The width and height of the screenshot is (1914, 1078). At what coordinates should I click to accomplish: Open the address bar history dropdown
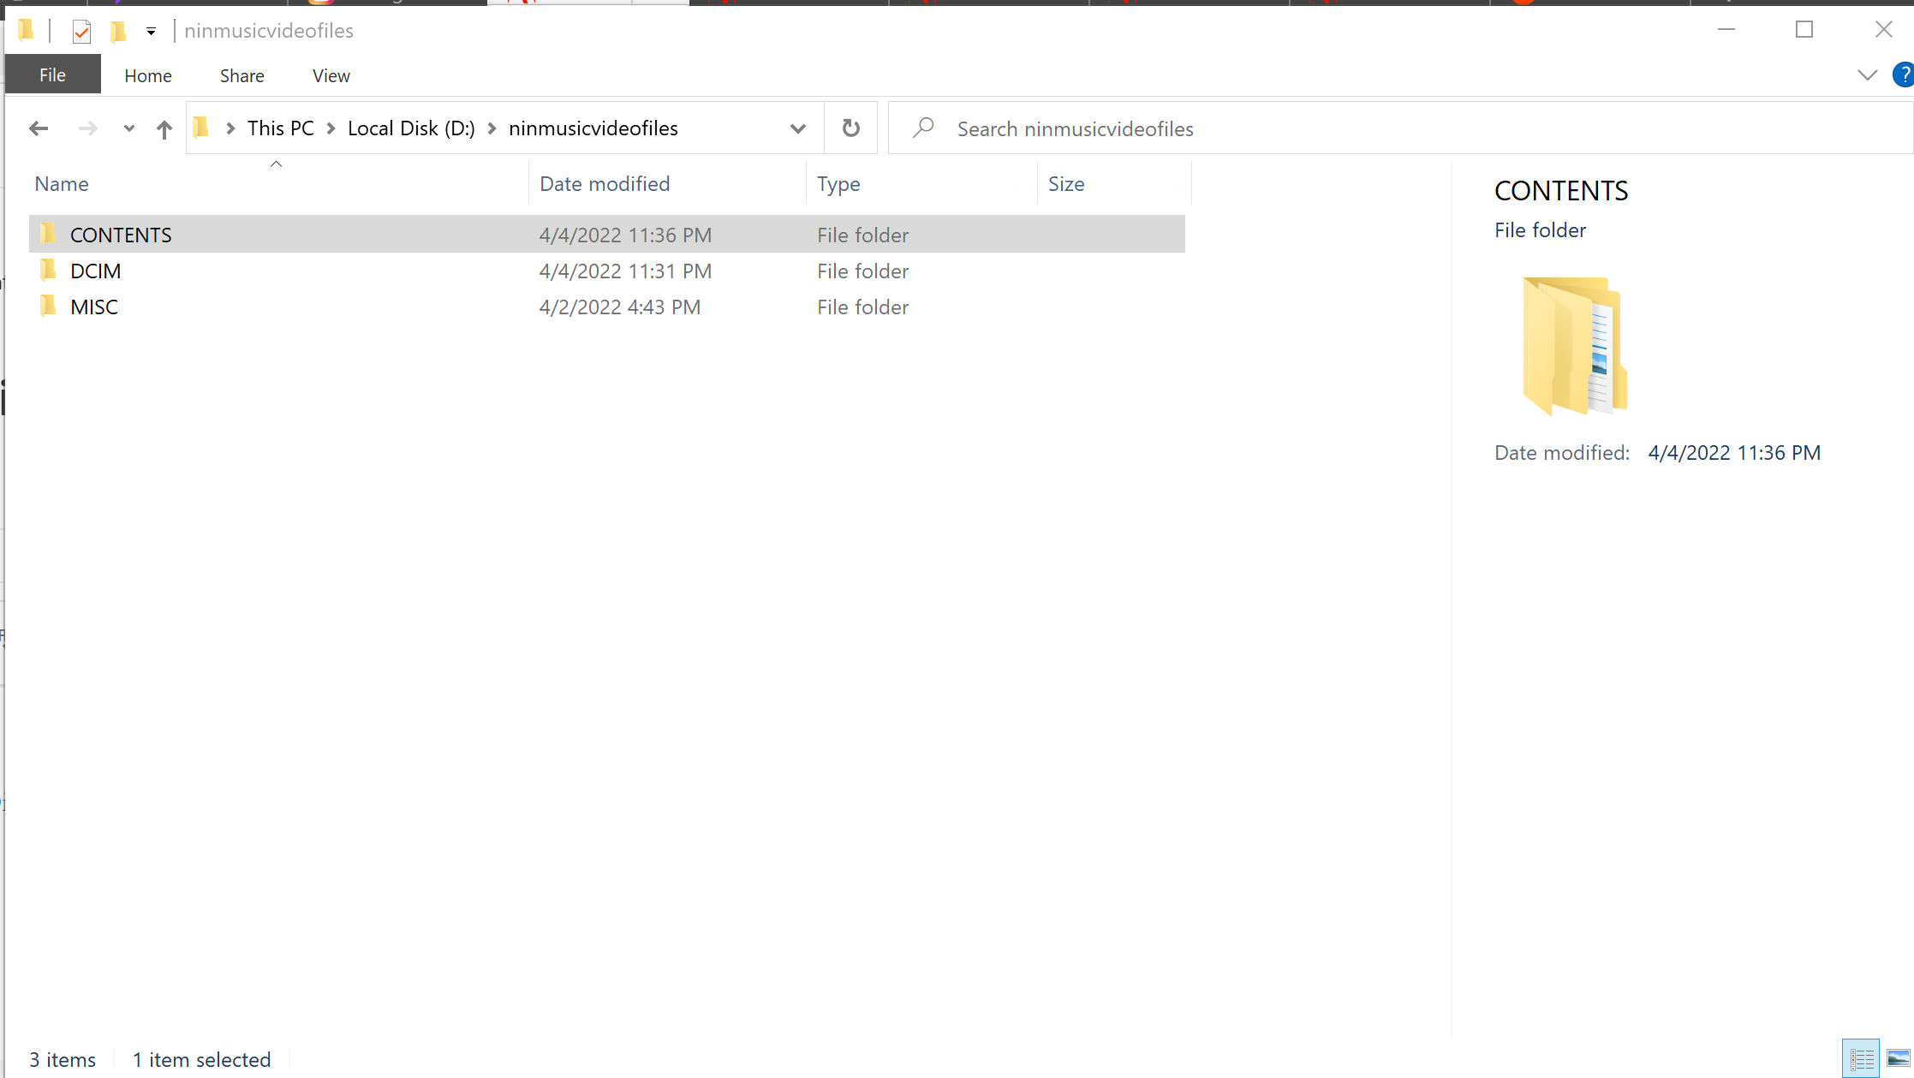tap(798, 128)
